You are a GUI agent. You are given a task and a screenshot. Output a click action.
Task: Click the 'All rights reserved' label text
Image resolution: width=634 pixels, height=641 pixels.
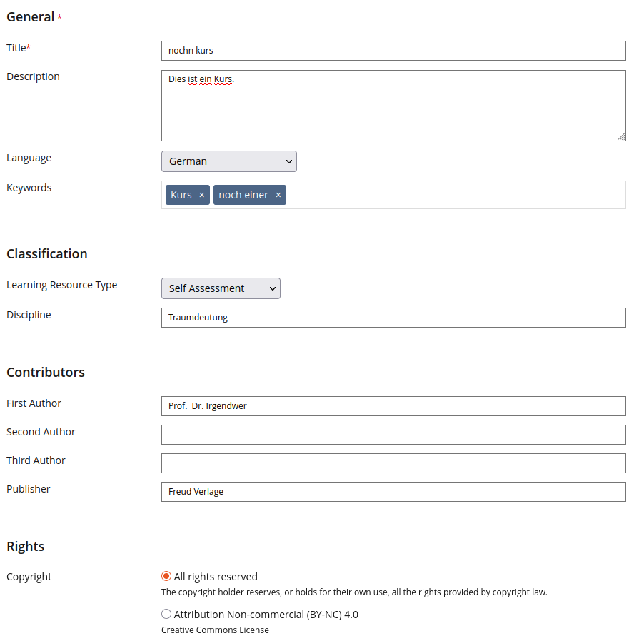[216, 577]
